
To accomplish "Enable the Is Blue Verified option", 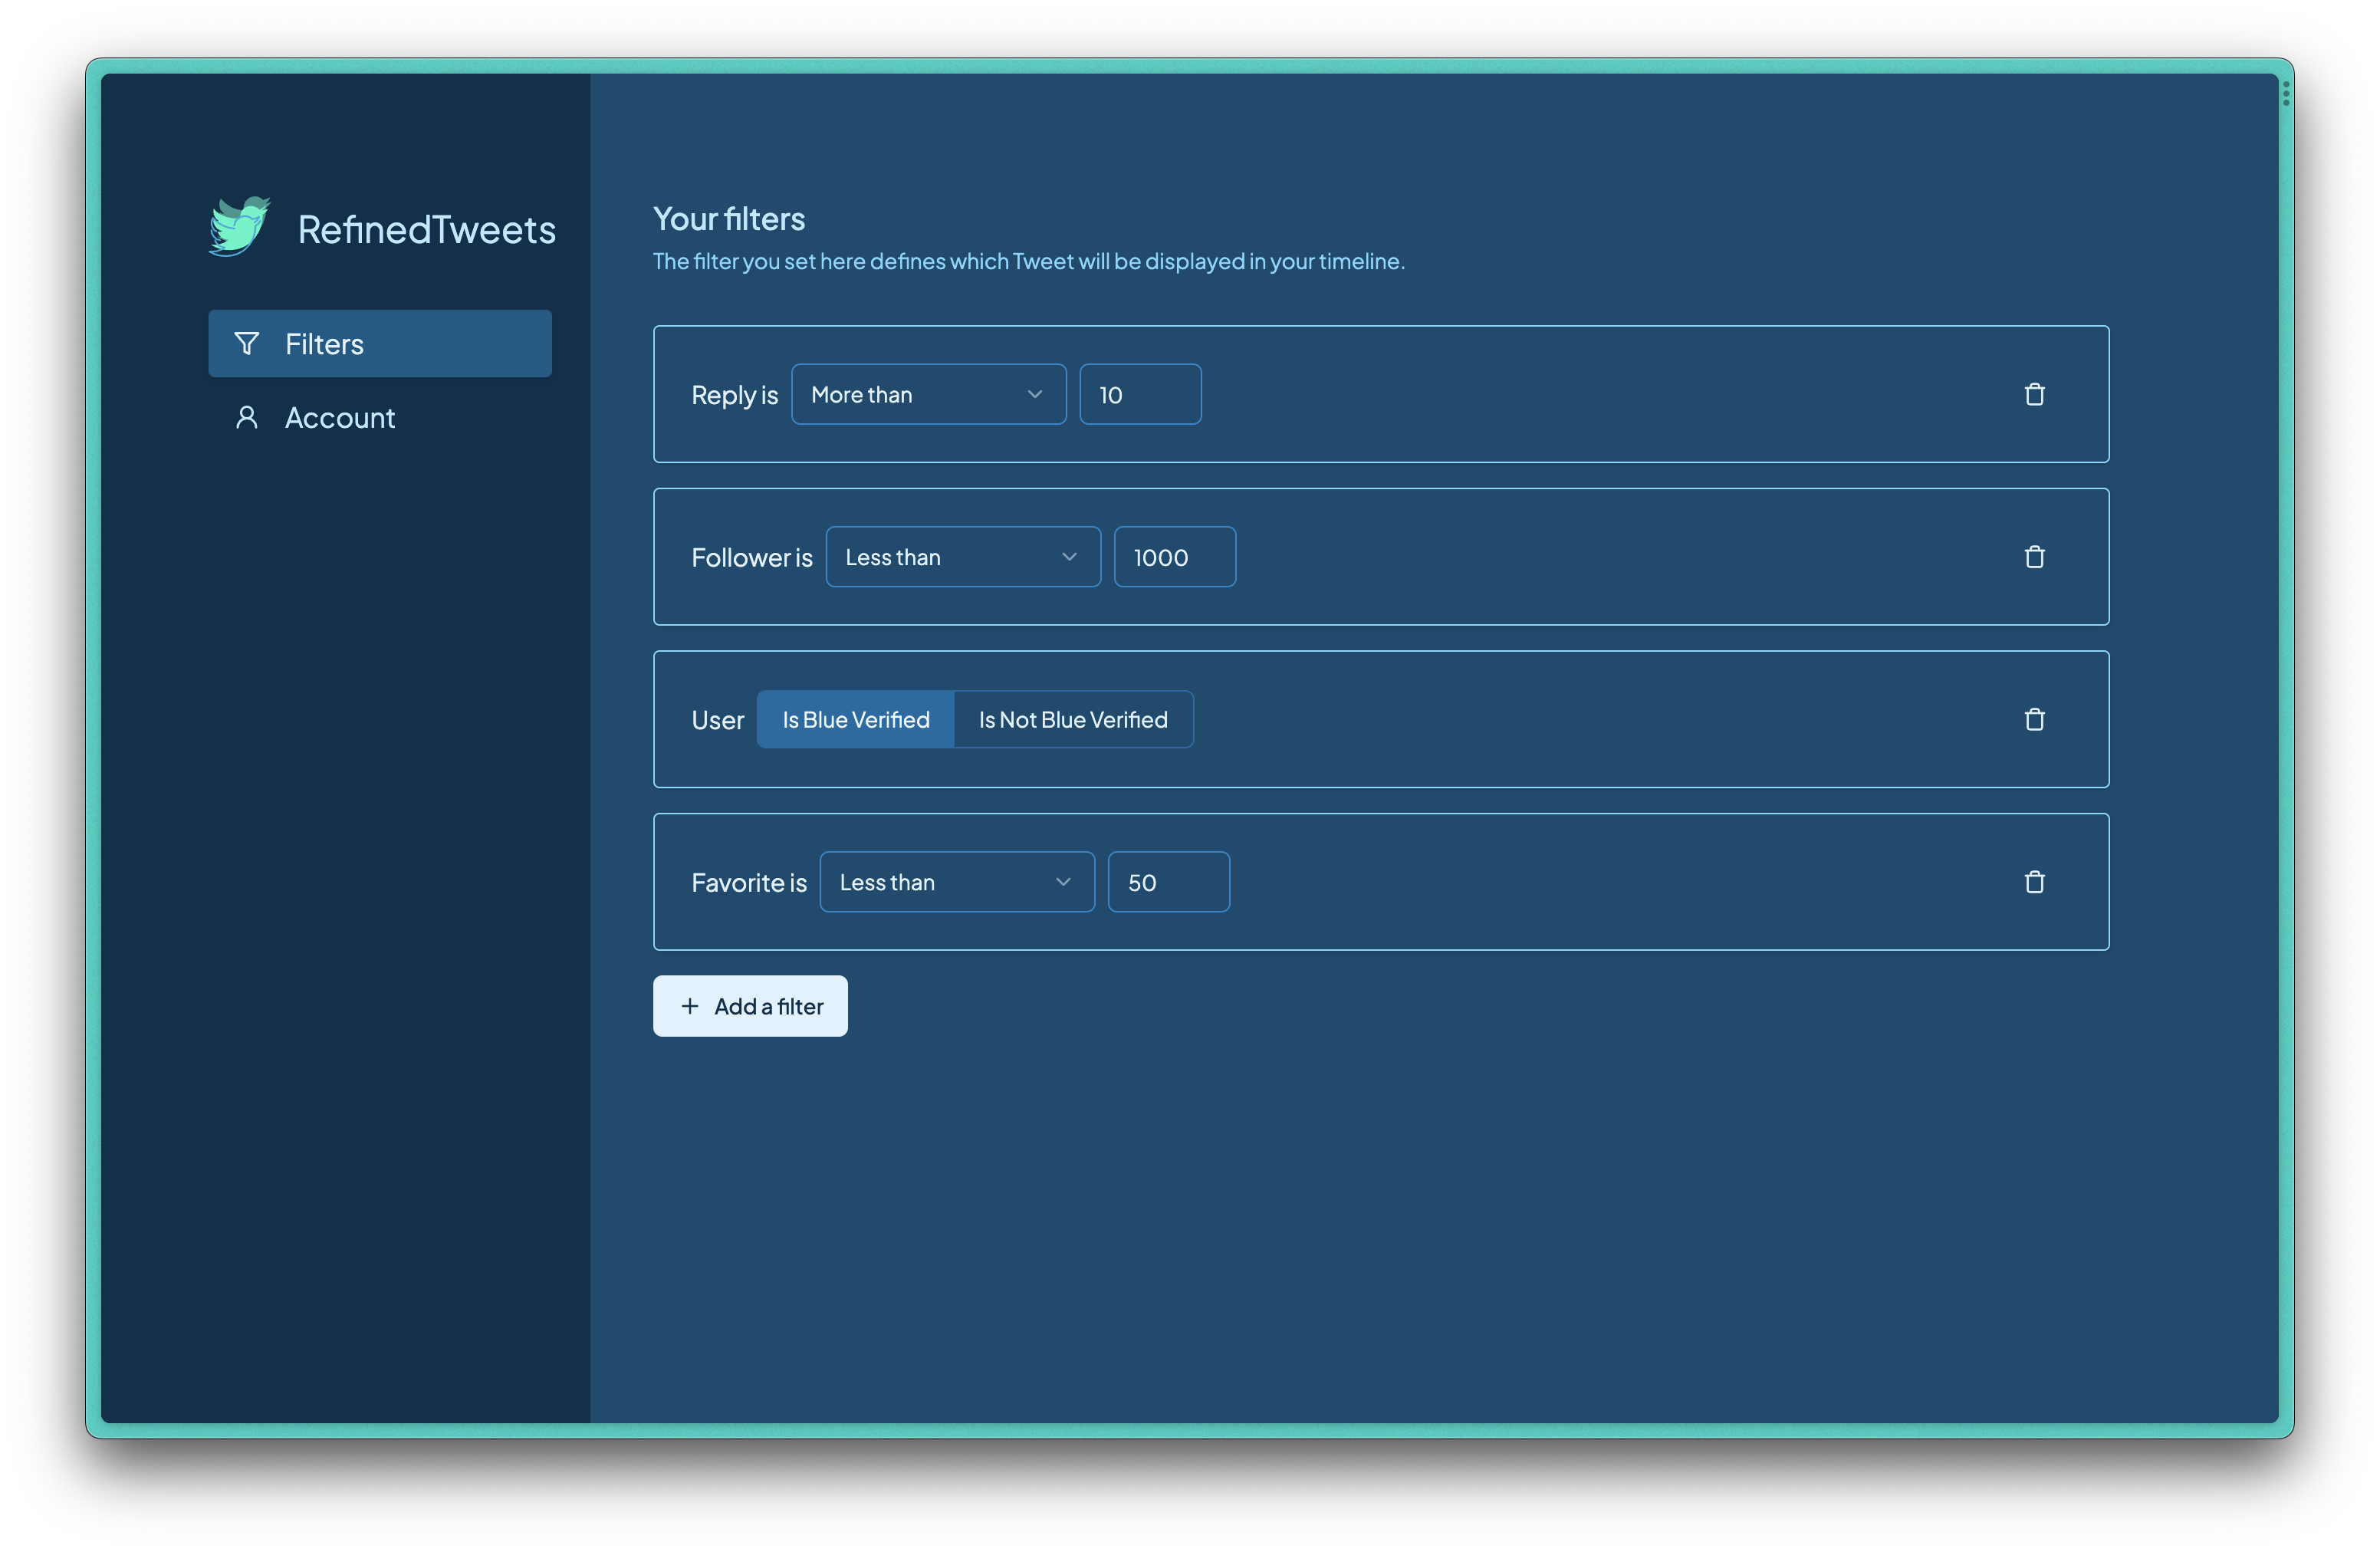I will click(x=855, y=718).
